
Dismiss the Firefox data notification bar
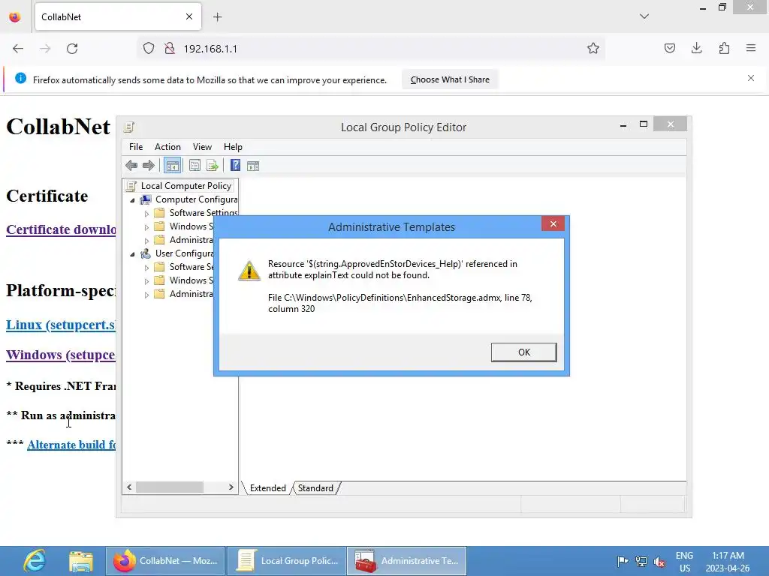tap(751, 78)
